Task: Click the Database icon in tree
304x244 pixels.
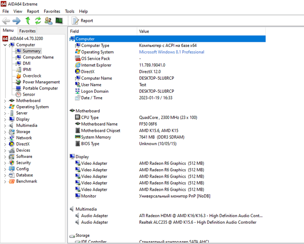Action: pos(12,175)
